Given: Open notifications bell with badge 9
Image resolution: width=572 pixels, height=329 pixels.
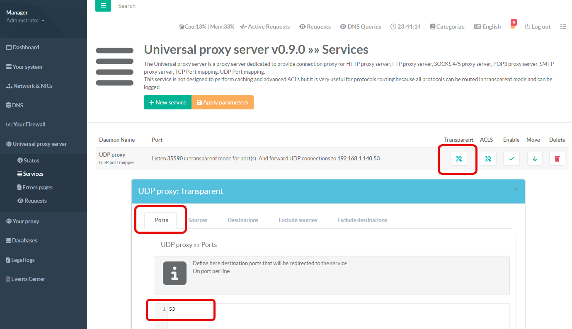Looking at the screenshot, I should (x=513, y=27).
